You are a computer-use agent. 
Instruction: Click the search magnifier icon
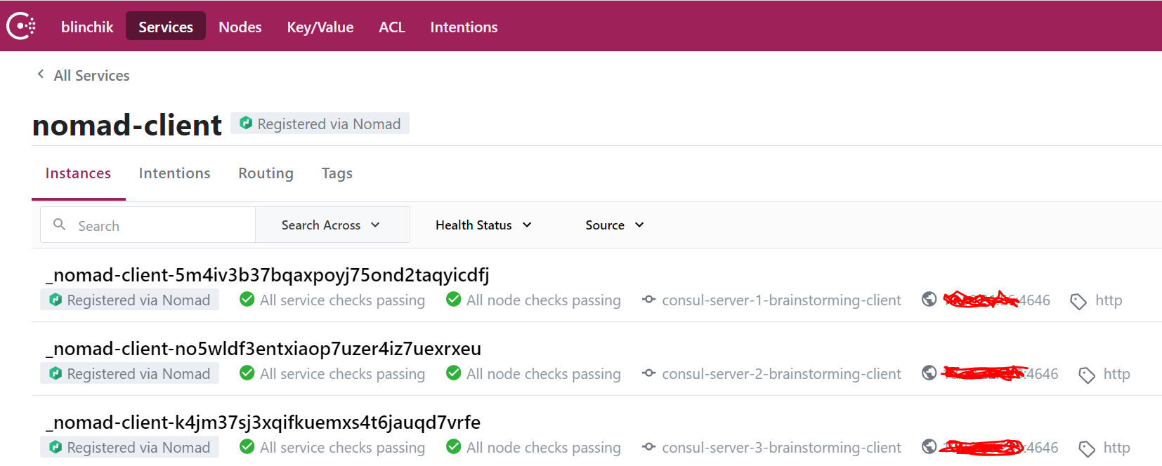click(x=60, y=225)
